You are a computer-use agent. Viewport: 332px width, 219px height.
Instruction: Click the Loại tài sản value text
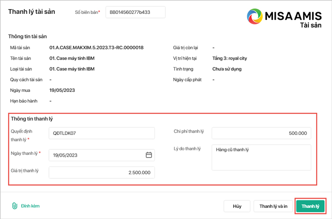point(72,69)
